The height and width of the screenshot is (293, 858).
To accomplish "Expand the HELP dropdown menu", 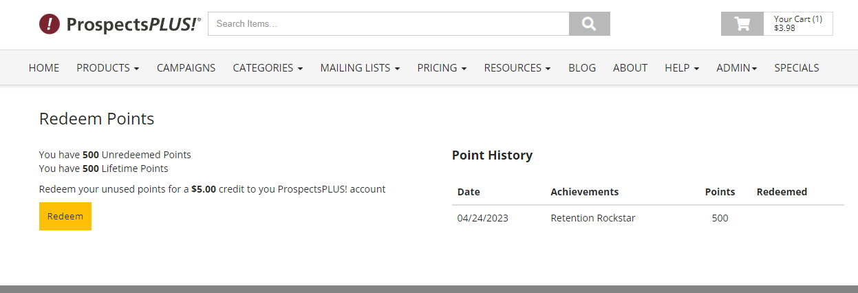I will click(682, 67).
